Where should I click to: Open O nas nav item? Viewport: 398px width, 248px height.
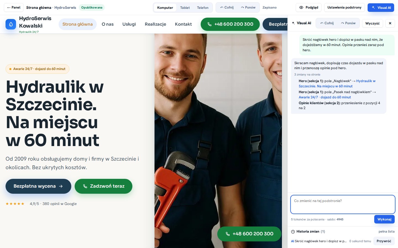[x=108, y=24]
